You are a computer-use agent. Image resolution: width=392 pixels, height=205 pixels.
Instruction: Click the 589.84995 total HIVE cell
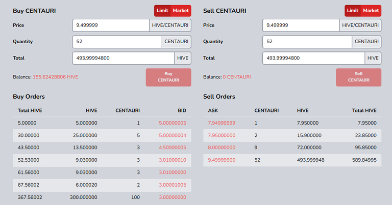pyautogui.click(x=364, y=160)
